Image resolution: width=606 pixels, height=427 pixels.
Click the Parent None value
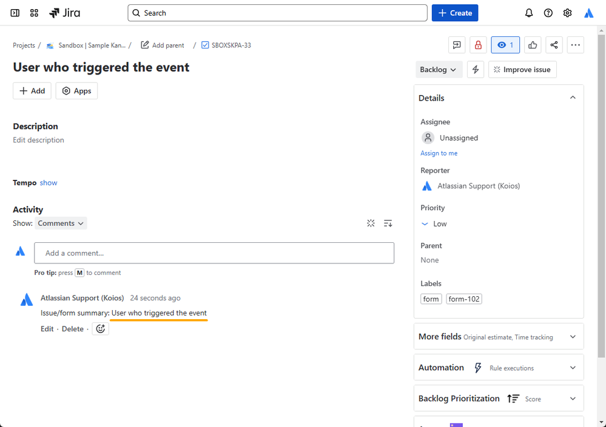click(x=429, y=260)
